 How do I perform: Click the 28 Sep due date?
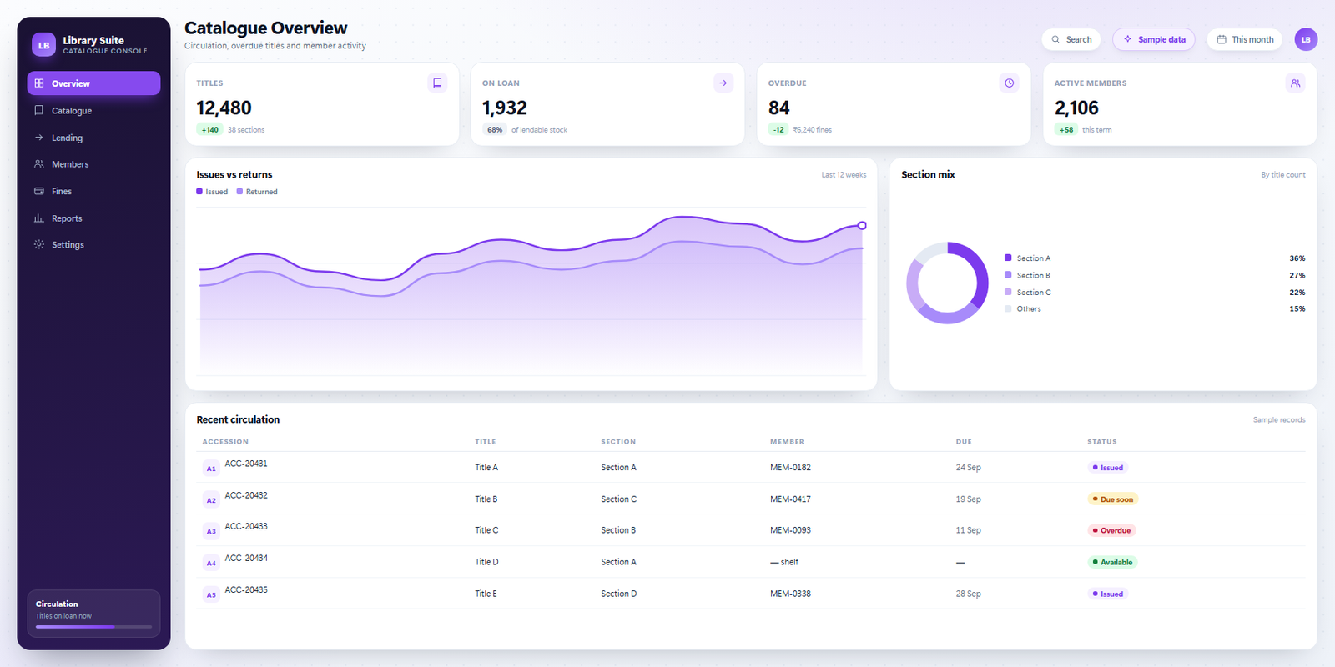(968, 594)
